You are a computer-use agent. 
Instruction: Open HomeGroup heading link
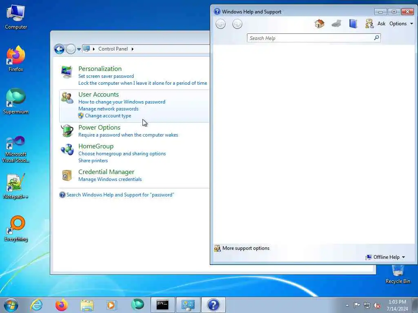96,146
